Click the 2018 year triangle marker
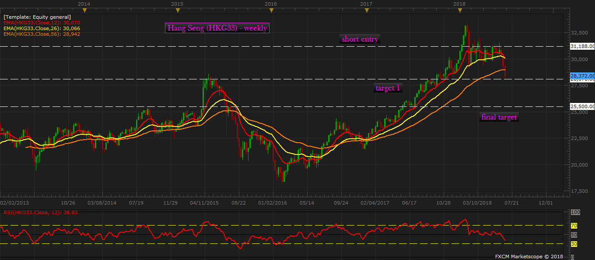The image size is (595, 260). pyautogui.click(x=459, y=10)
